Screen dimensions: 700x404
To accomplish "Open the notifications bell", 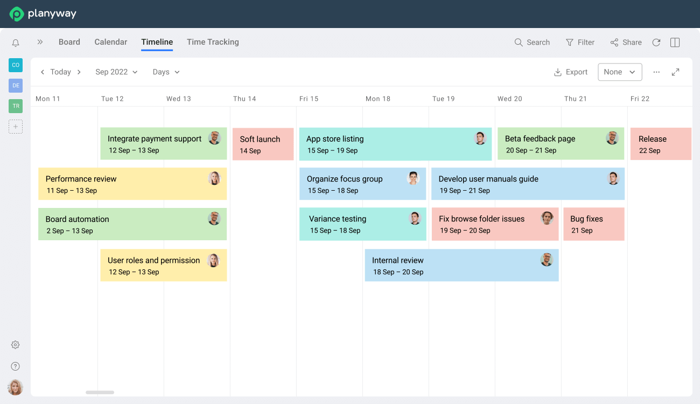I will pyautogui.click(x=16, y=43).
